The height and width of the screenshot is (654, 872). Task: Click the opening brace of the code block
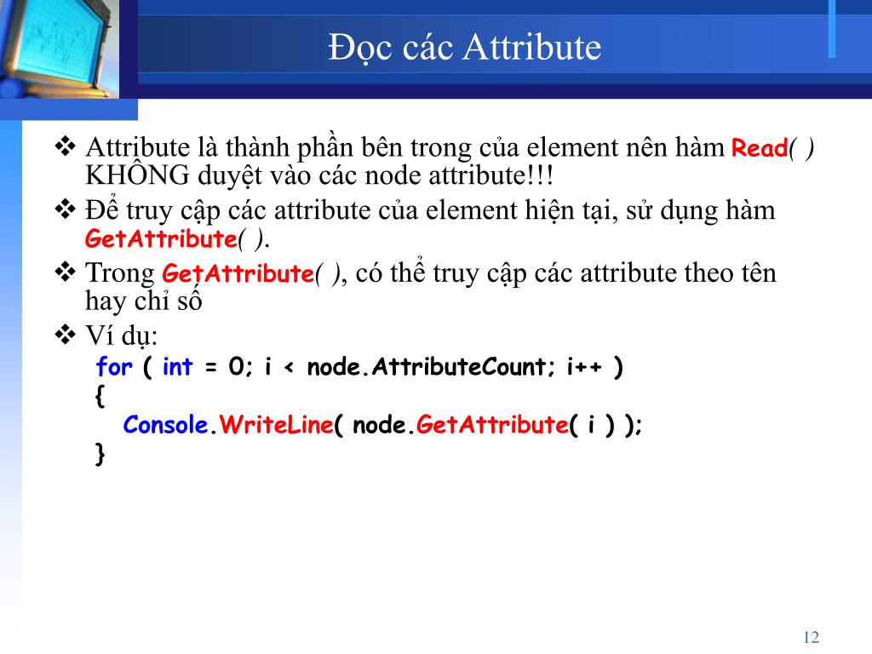pos(100,396)
